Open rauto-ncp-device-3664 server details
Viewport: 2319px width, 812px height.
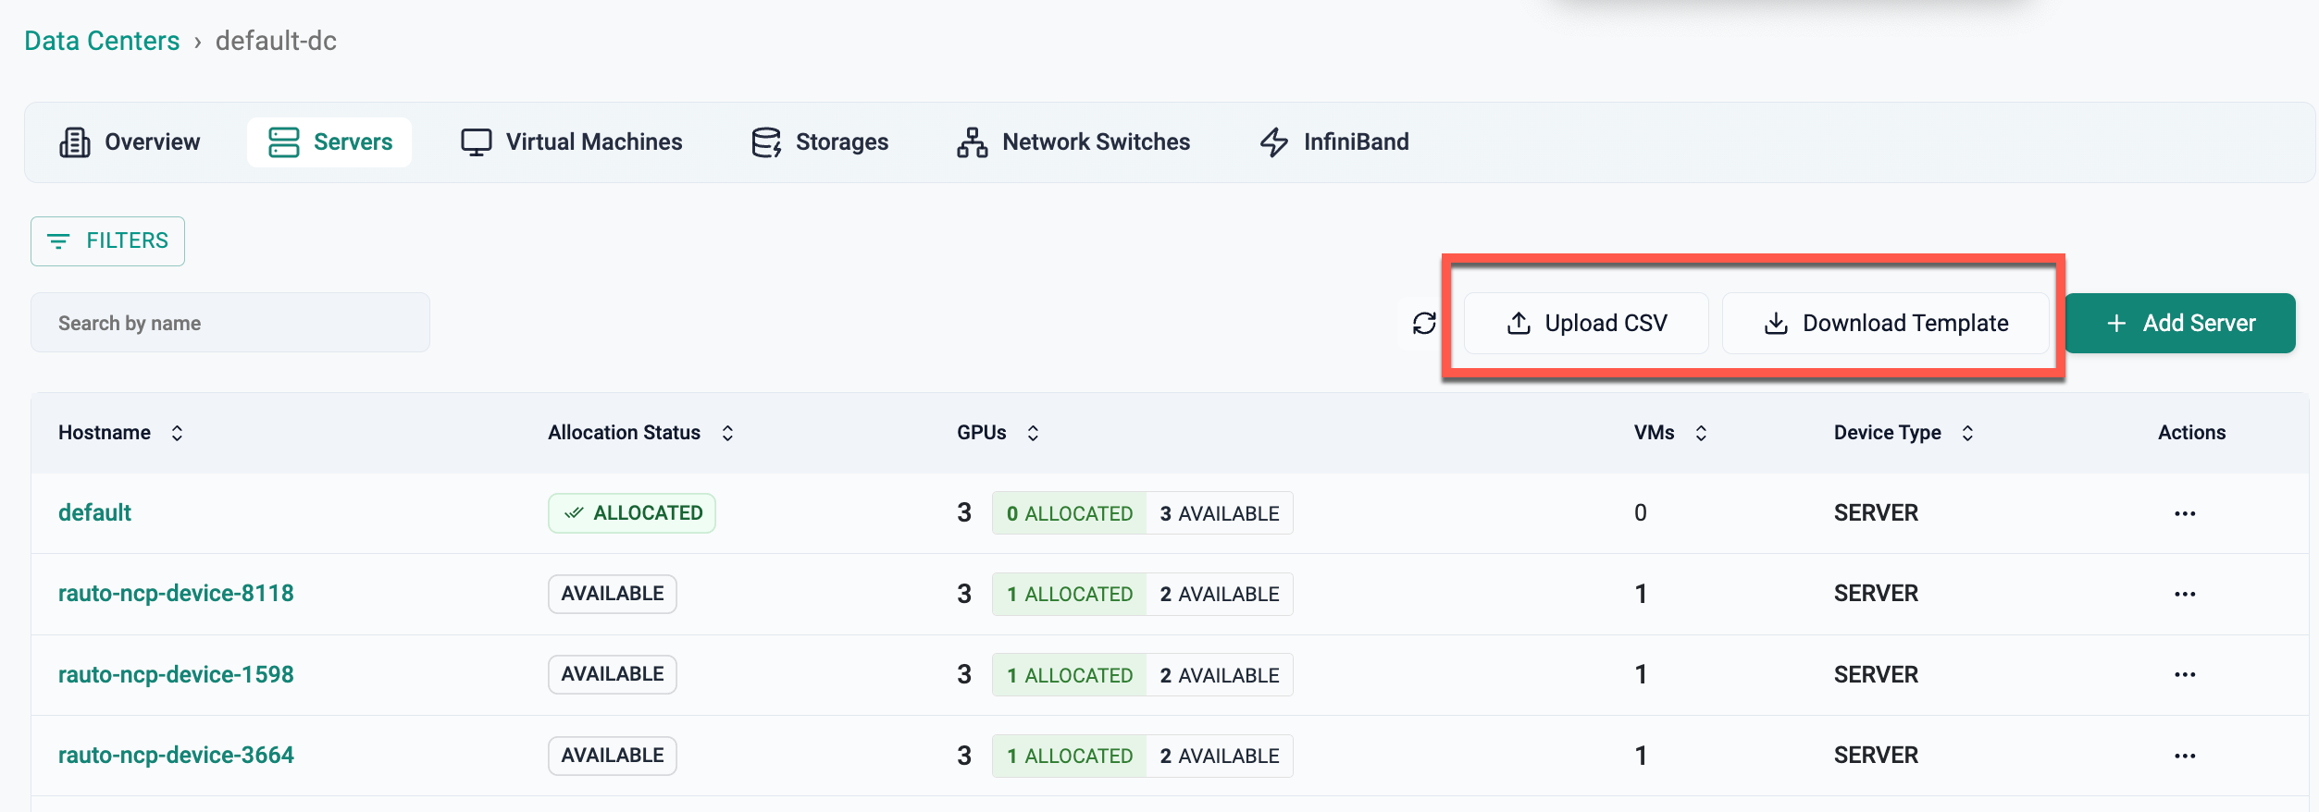point(176,756)
